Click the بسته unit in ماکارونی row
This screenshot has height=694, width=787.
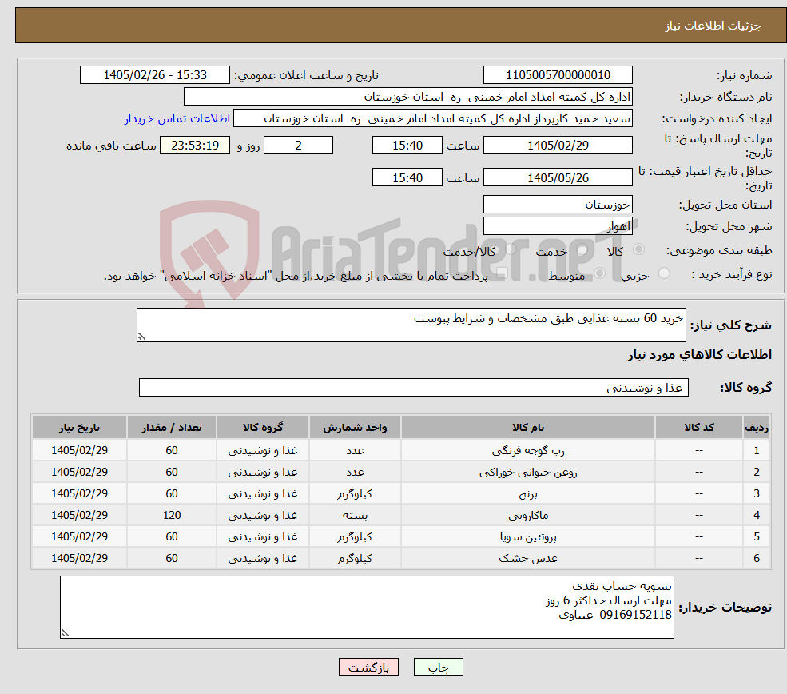[x=355, y=515]
